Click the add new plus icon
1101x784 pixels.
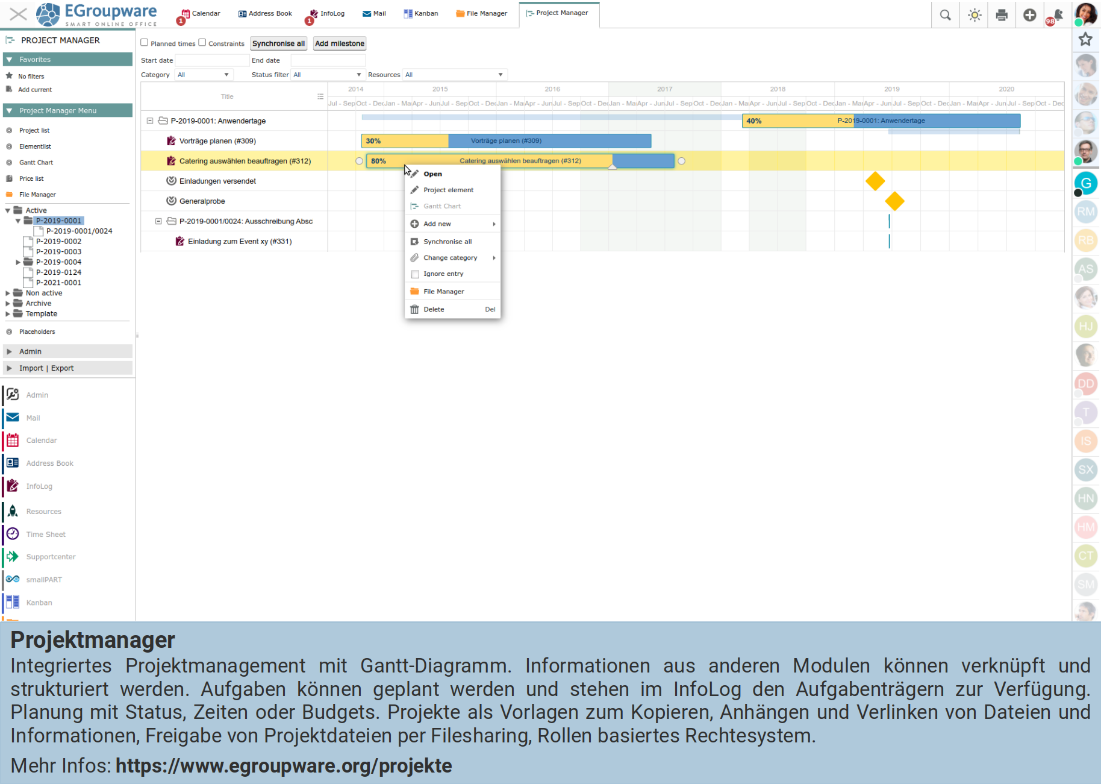tap(1029, 15)
